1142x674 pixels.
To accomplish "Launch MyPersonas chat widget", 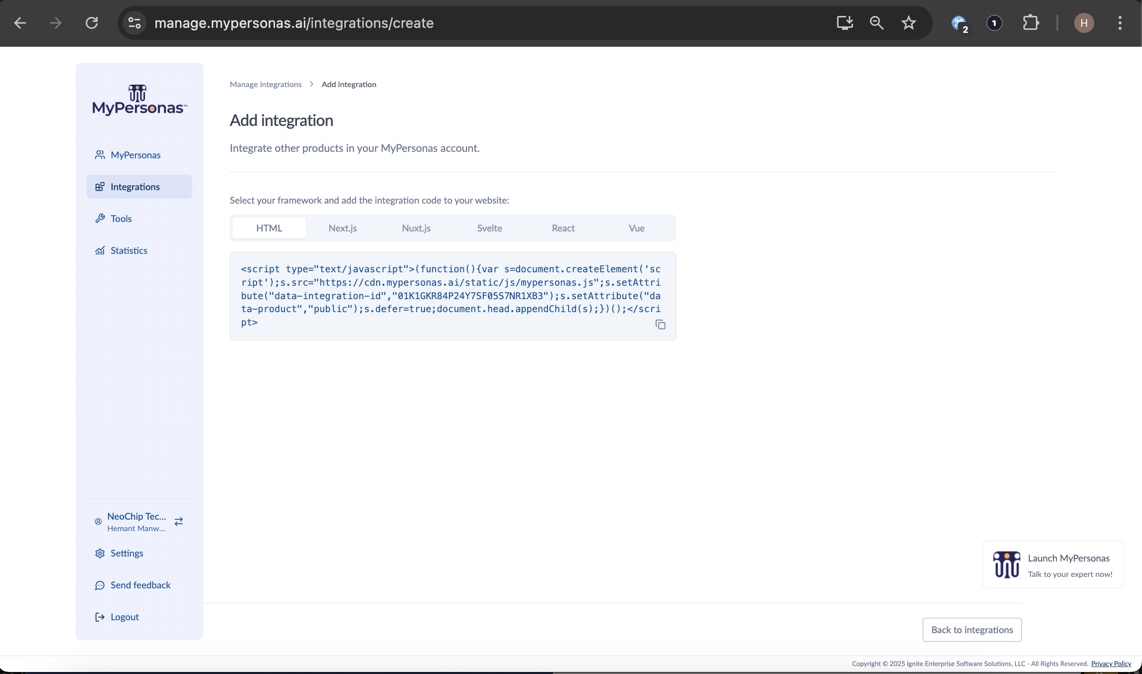I will 1053,564.
